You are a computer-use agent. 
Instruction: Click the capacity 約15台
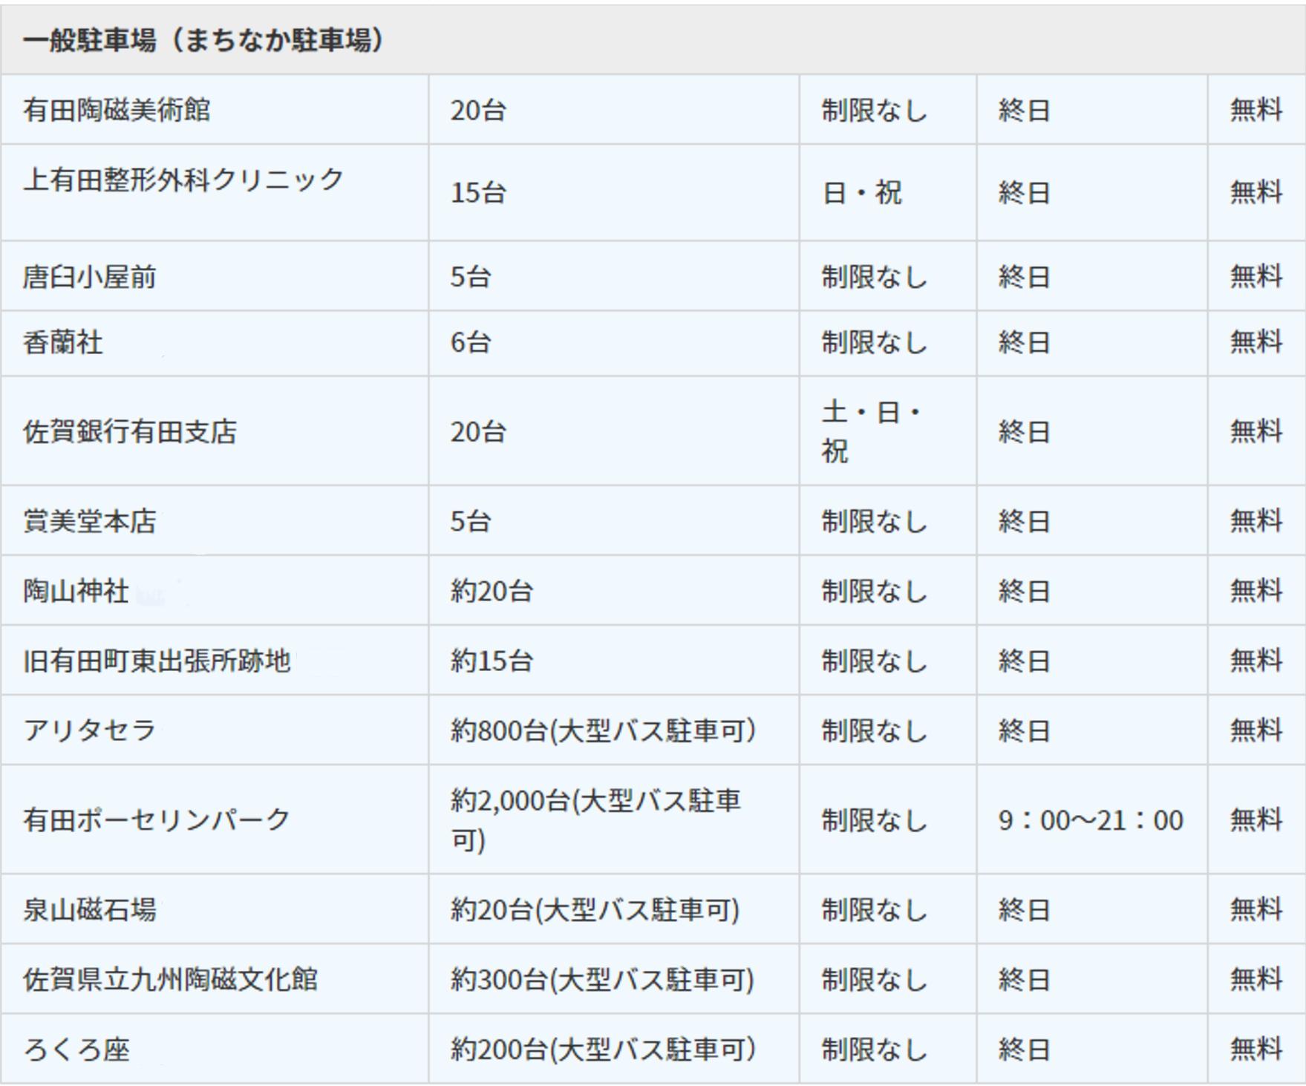pos(492,660)
